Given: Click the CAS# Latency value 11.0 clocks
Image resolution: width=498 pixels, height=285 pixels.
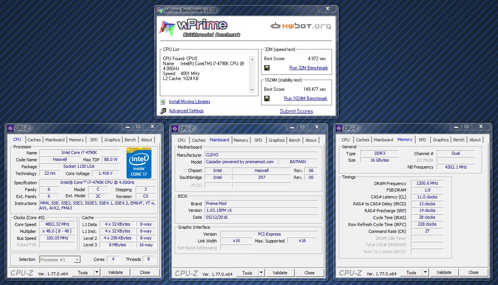Looking at the screenshot, I should [427, 197].
